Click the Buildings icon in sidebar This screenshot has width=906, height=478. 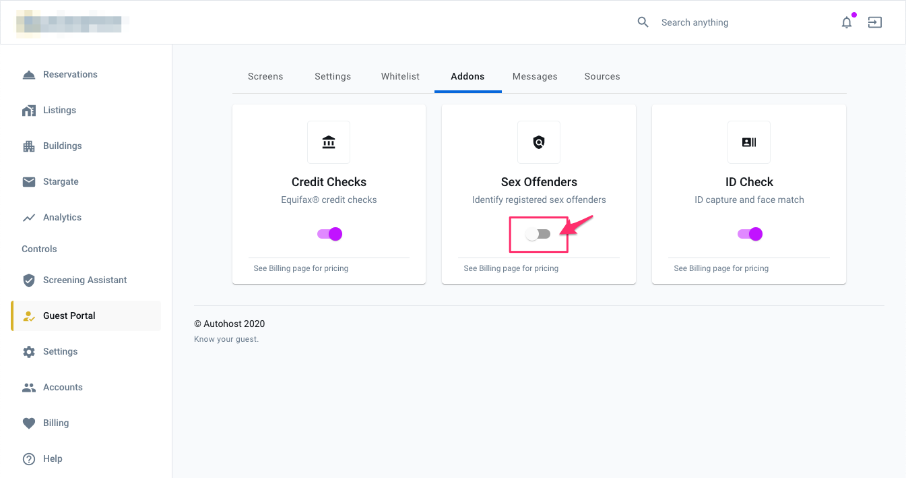[29, 146]
